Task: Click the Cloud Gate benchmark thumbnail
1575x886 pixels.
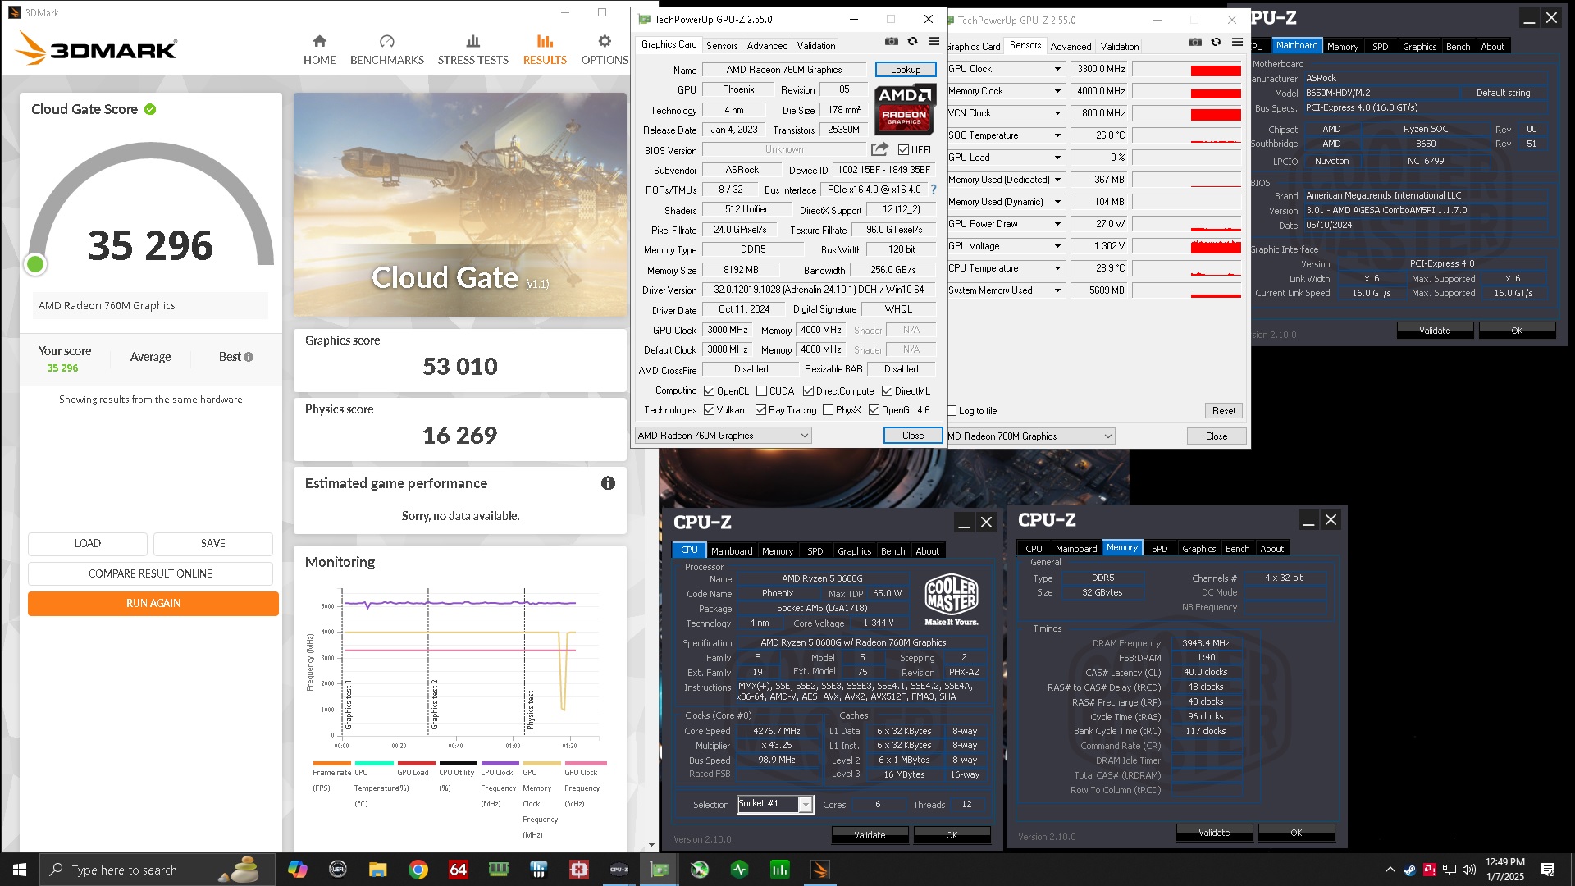Action: (459, 205)
